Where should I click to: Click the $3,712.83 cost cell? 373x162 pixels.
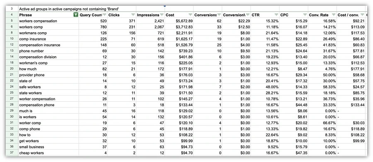pyautogui.click(x=179, y=27)
